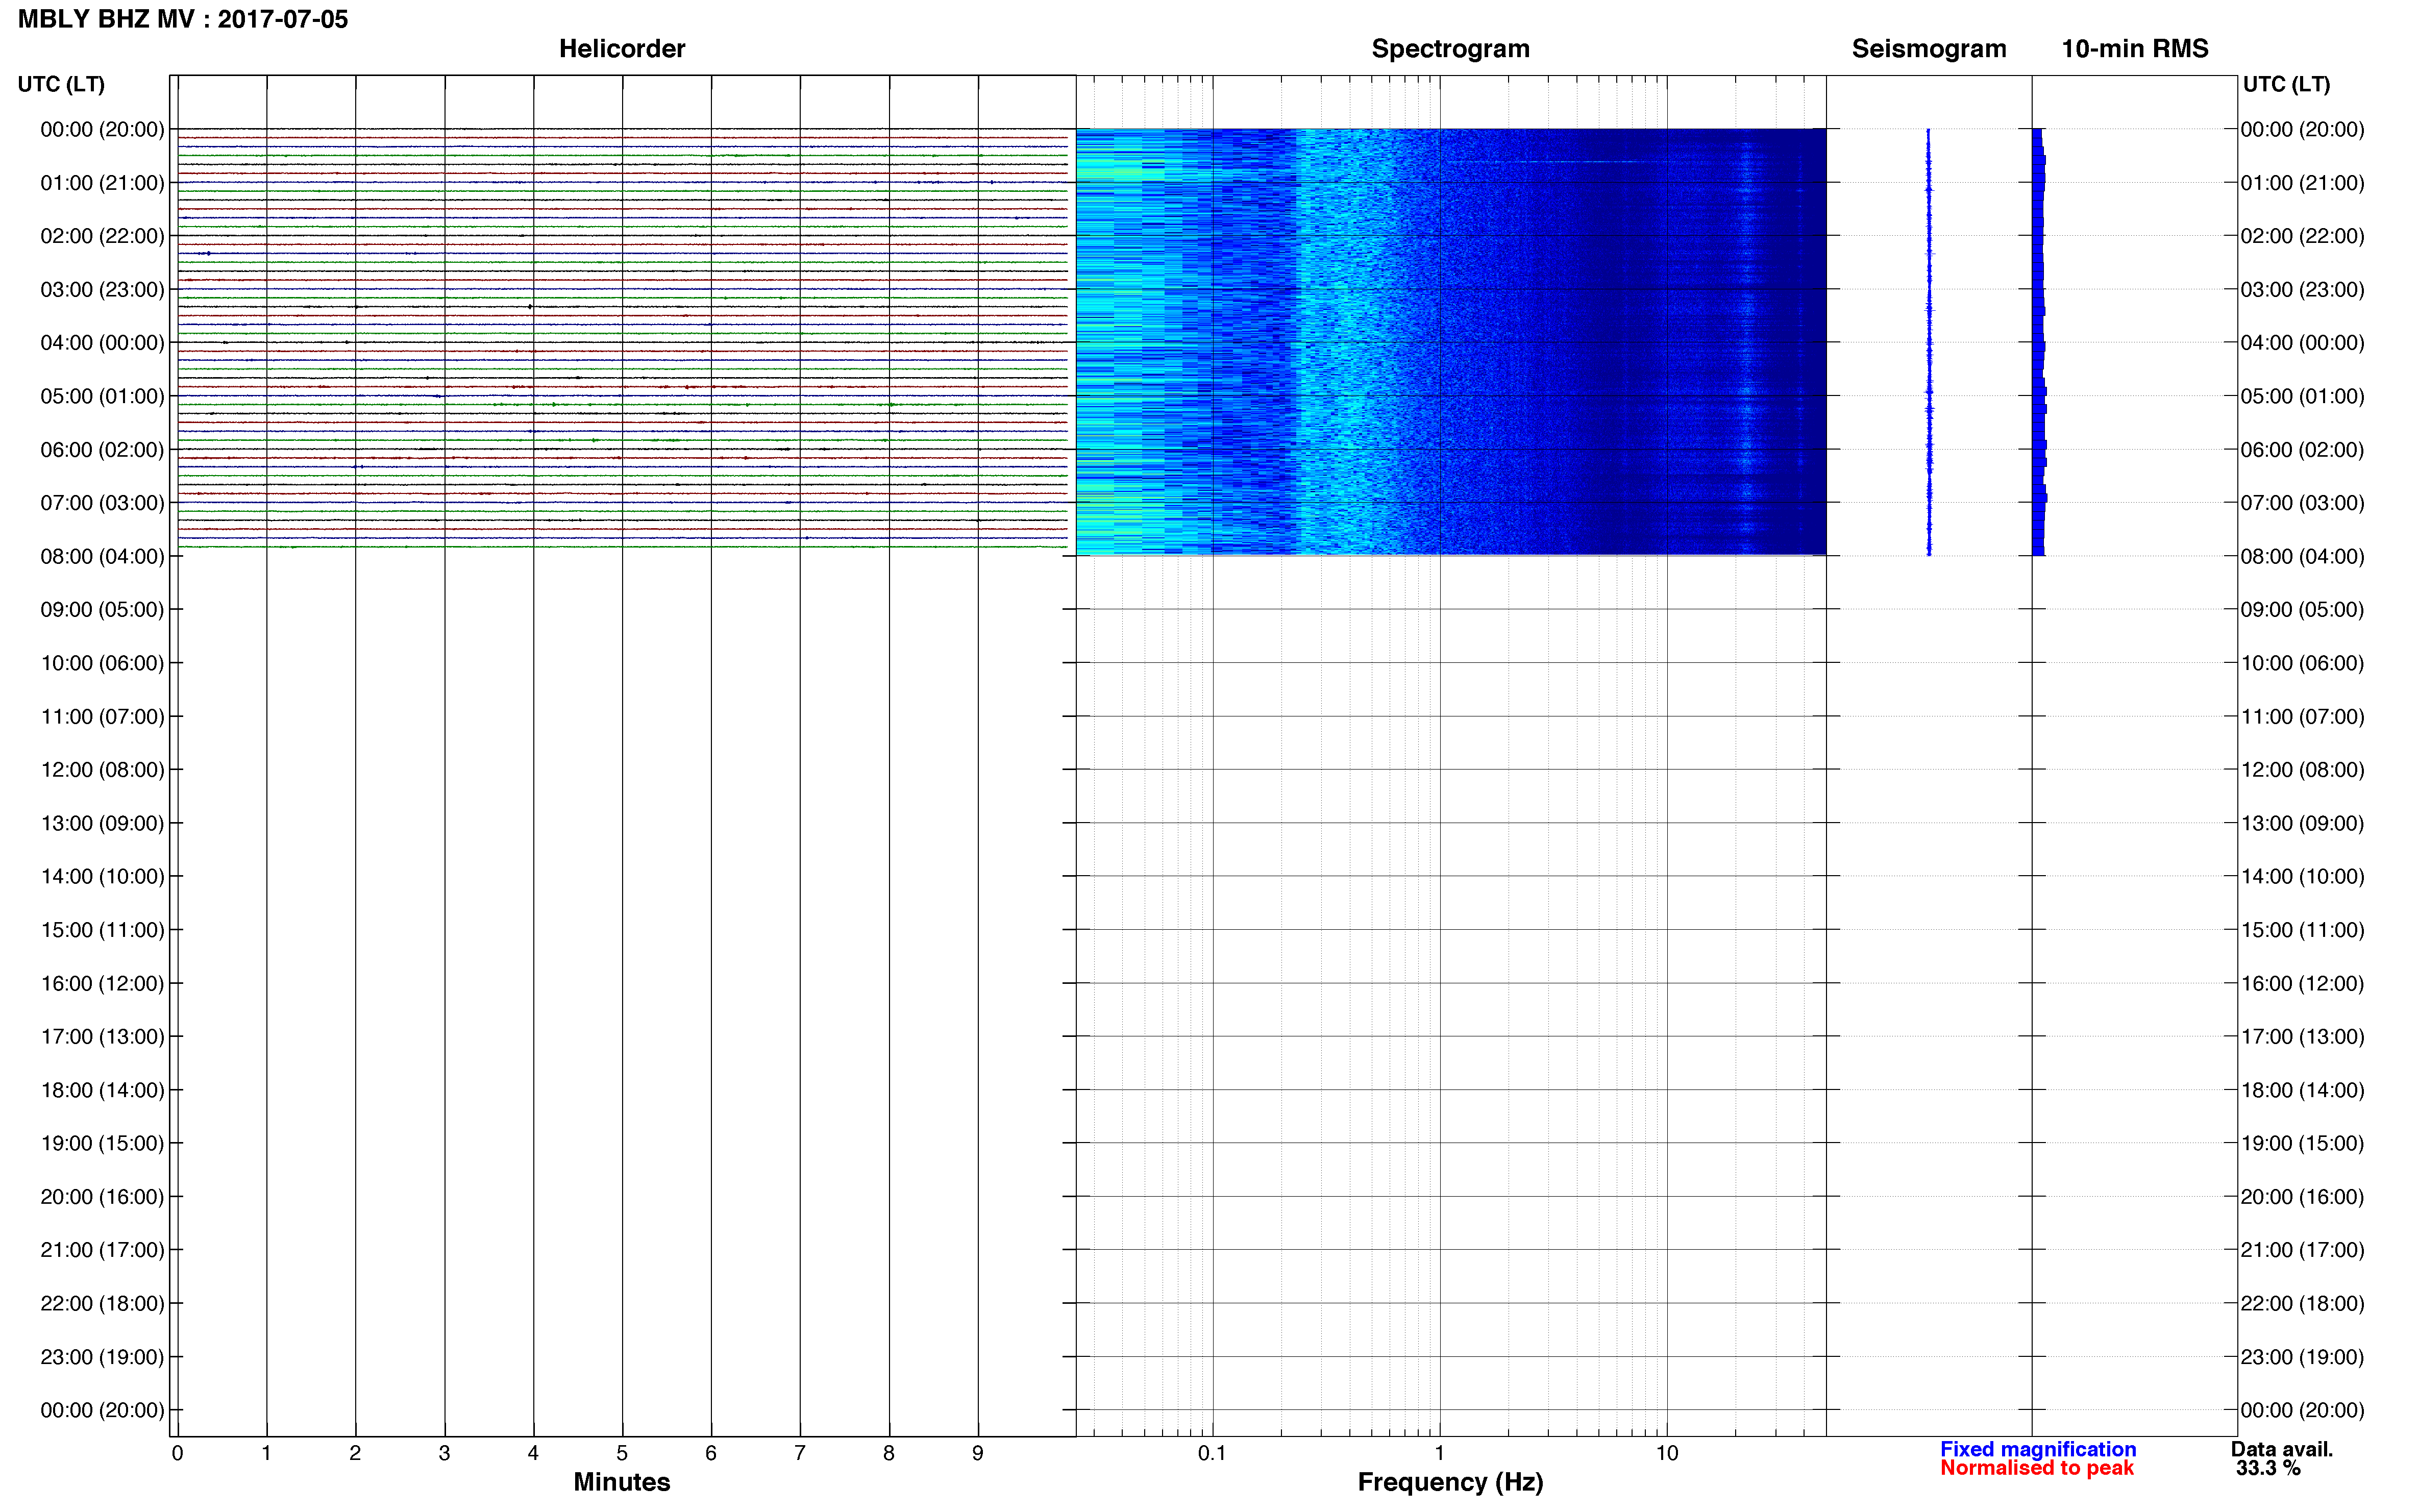Click the 'Frequency (Hz)' x-axis label
Screen dimensions: 2419x1512
[1450, 1482]
